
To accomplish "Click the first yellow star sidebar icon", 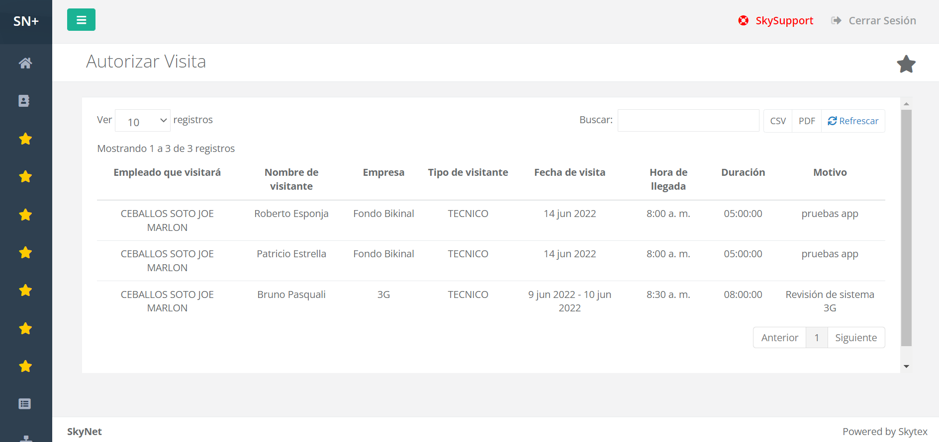I will (25, 139).
